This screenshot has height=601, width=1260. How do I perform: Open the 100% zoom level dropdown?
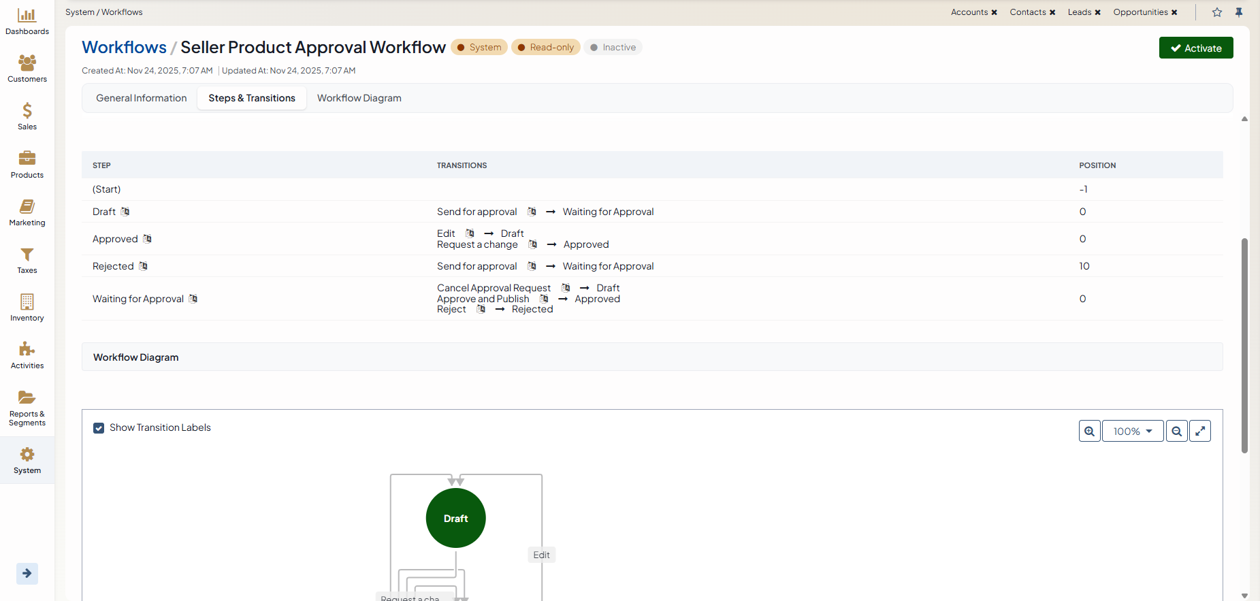1133,432
